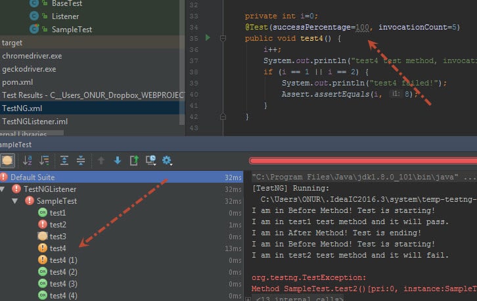
Task: Click the org.testng.TestException console text
Action: 309,277
